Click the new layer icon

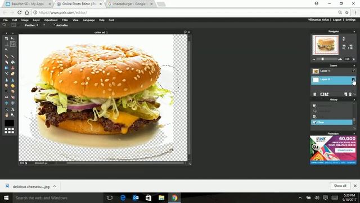tap(345, 94)
